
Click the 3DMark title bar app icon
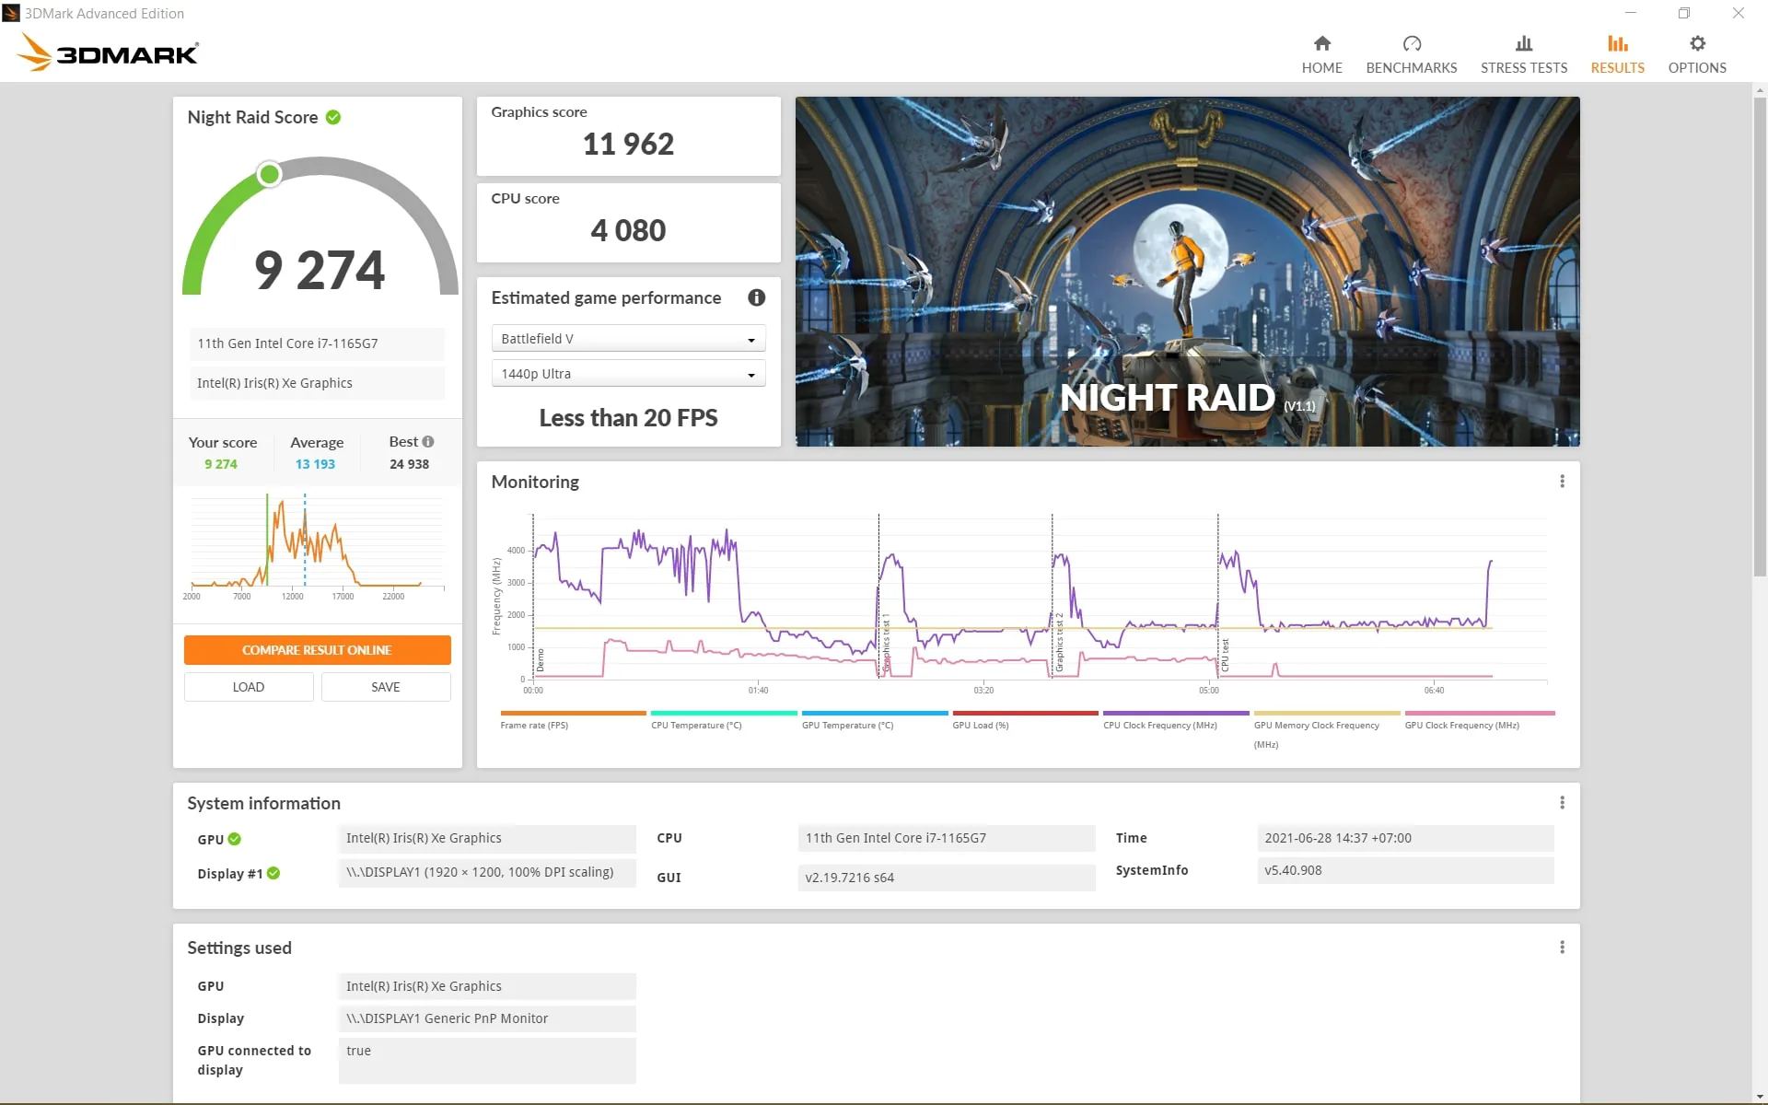(x=11, y=13)
